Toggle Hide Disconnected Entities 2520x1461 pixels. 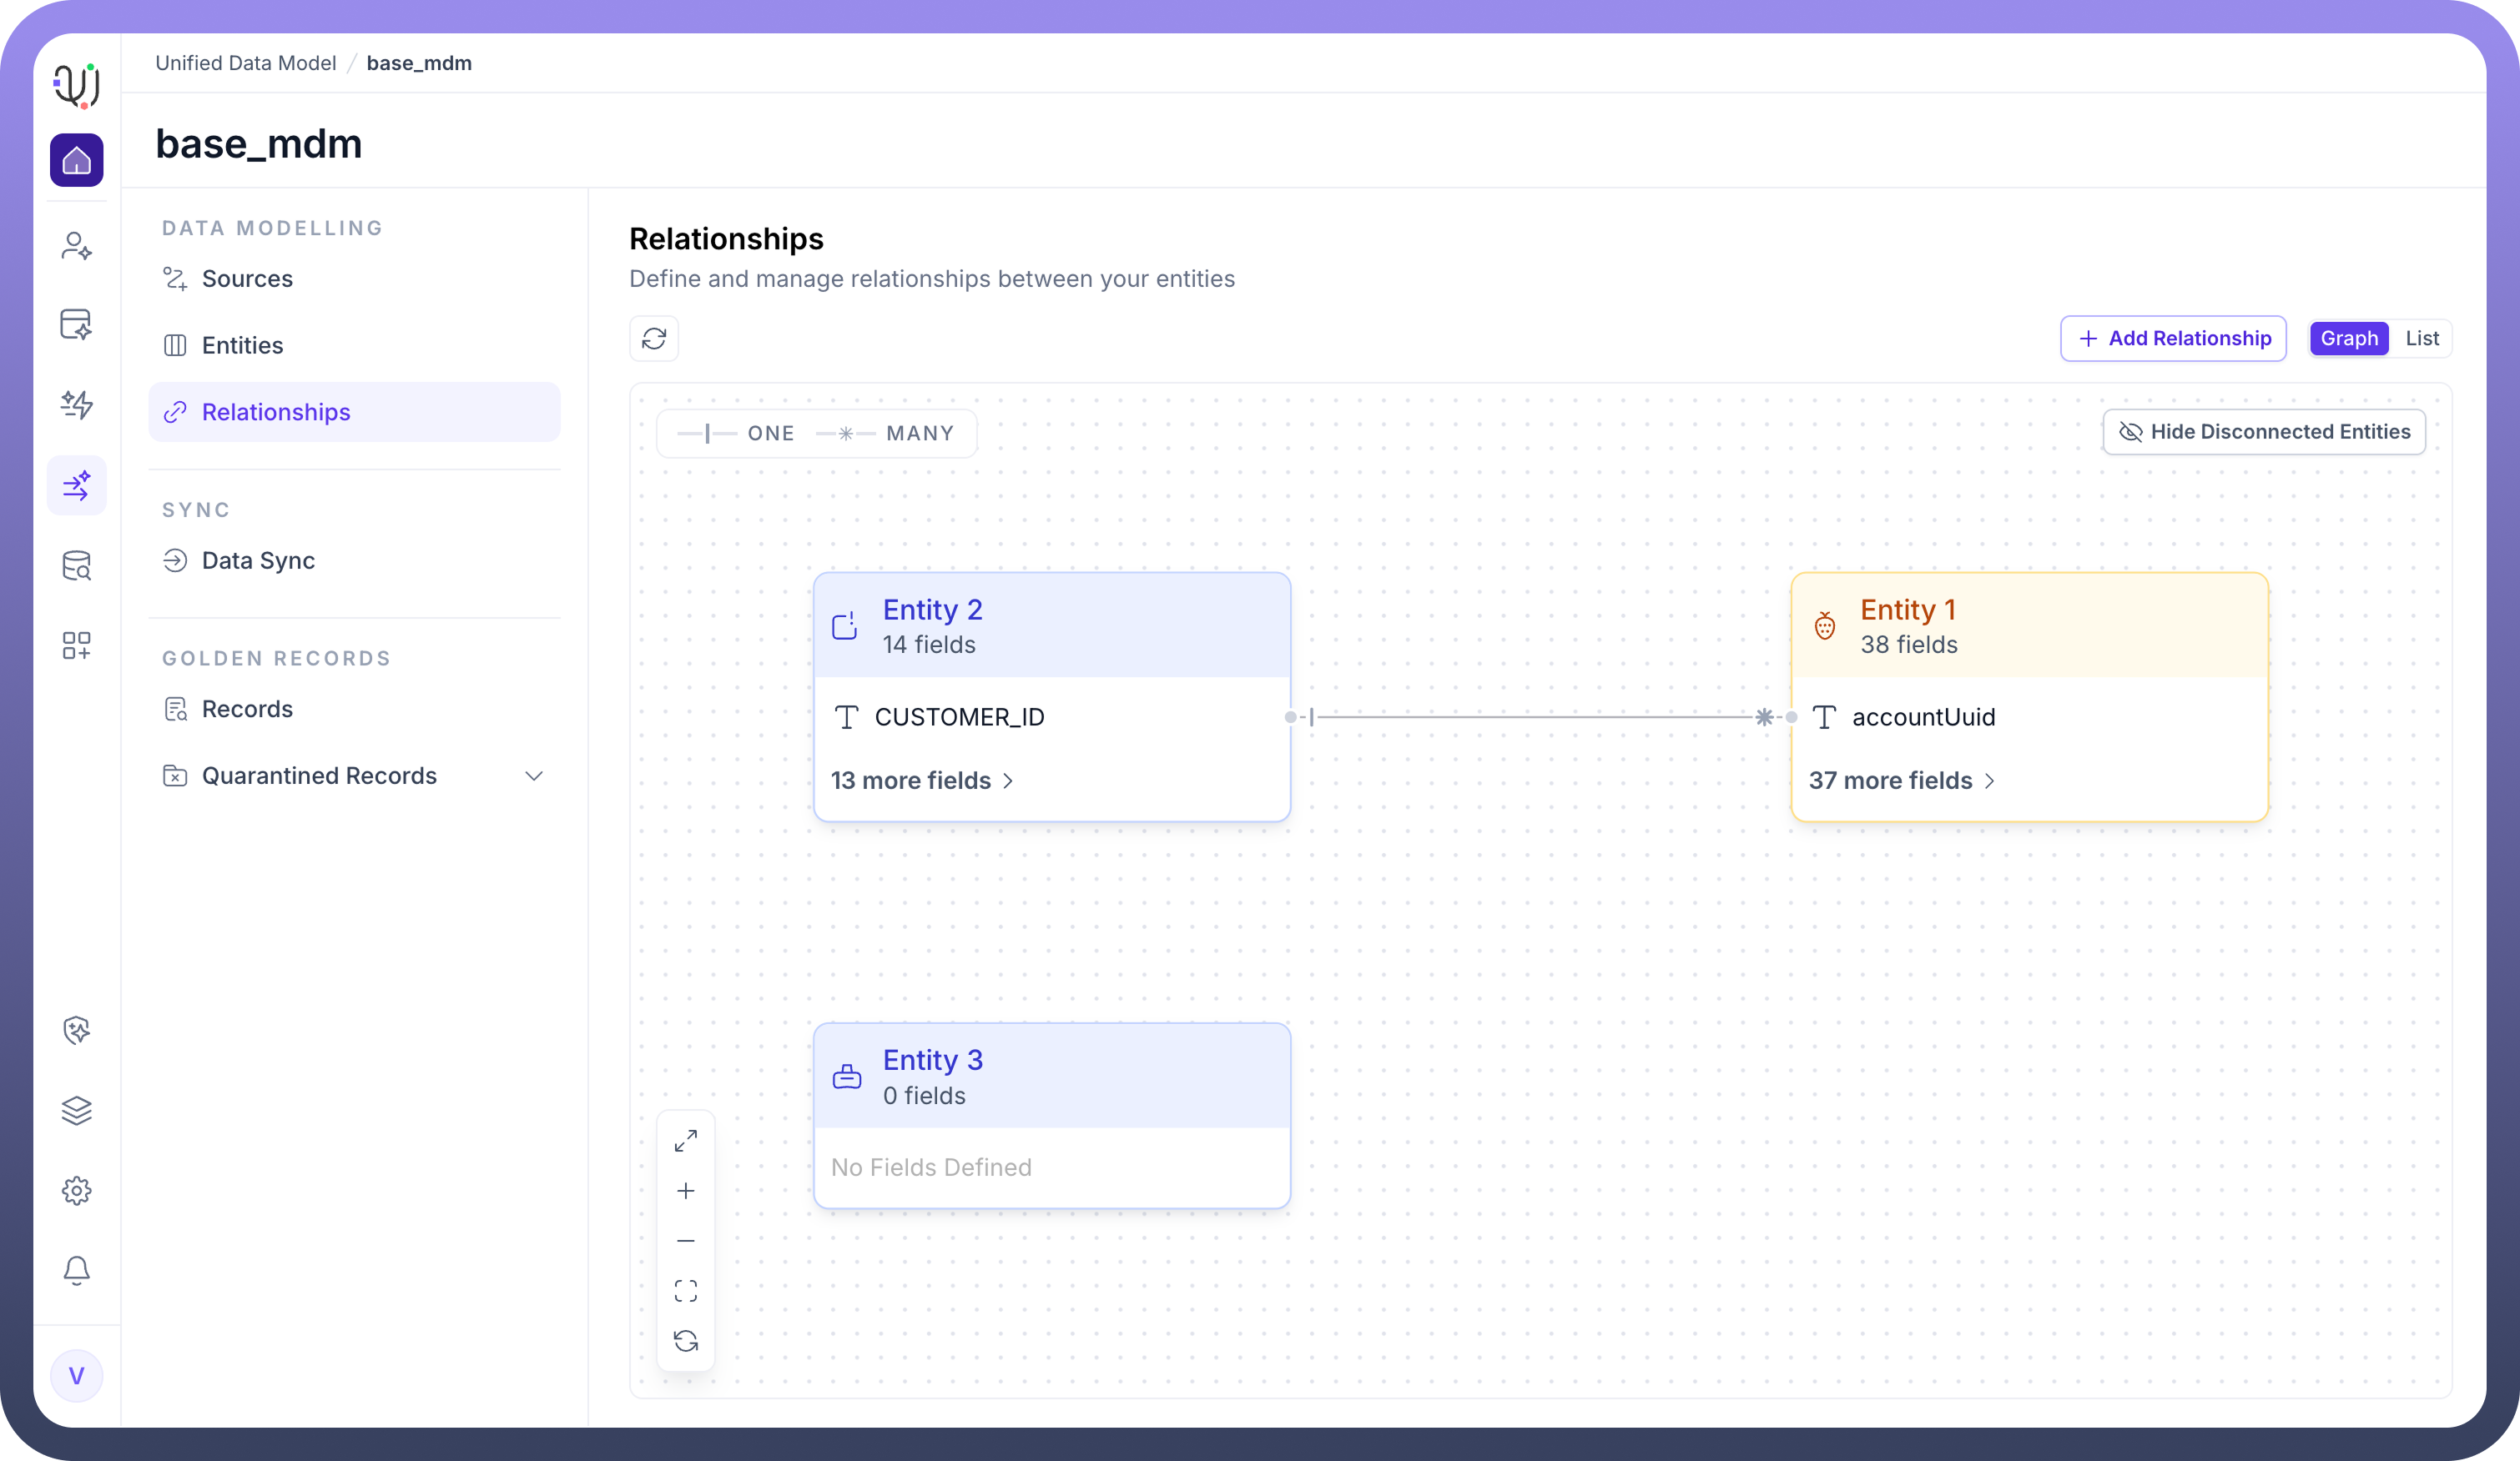2264,432
